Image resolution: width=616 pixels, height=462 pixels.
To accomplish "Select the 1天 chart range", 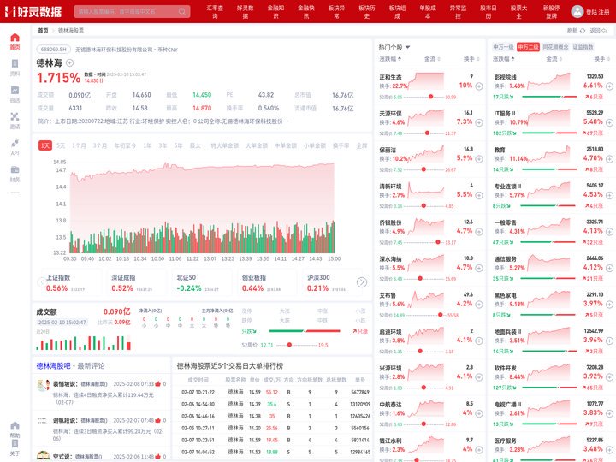I will pyautogui.click(x=45, y=145).
